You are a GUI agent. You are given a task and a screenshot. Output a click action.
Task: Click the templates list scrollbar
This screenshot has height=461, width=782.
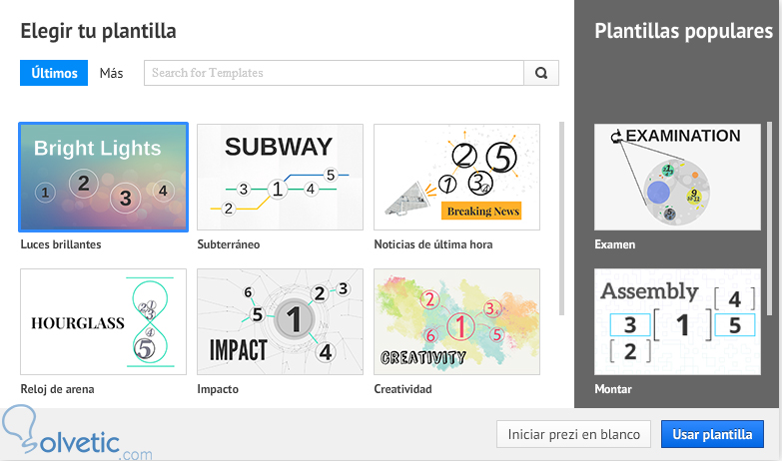[561, 220]
